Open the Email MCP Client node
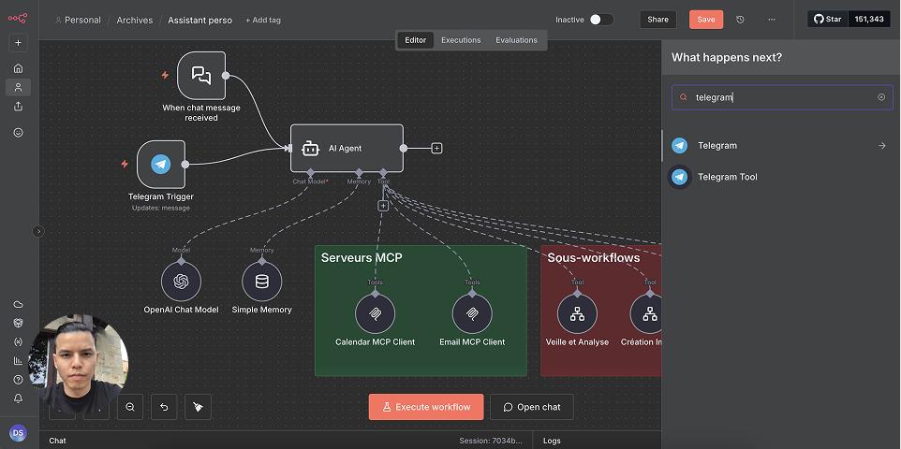The height and width of the screenshot is (449, 901). [x=472, y=313]
